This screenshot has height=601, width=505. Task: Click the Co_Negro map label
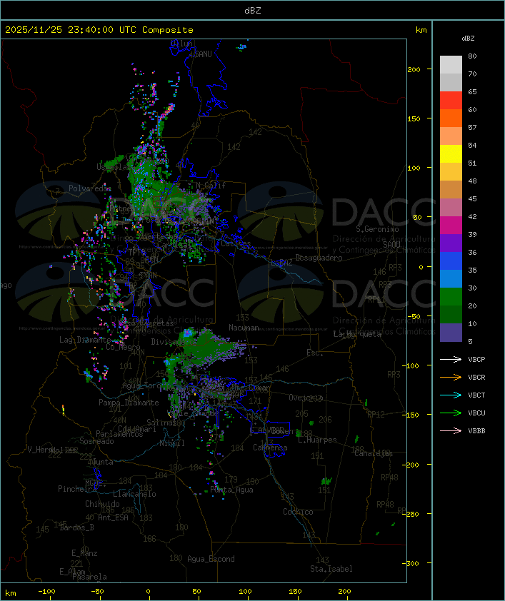pos(123,347)
